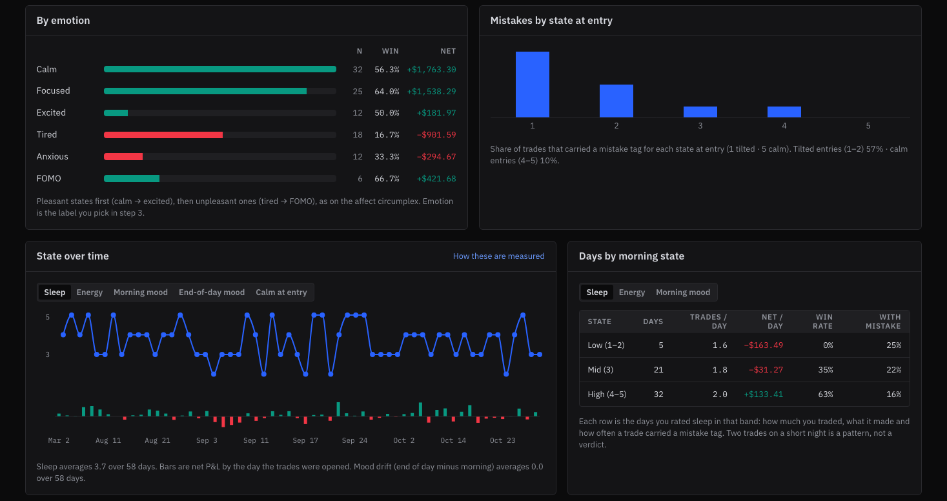Open End-of-day mood tab
Screen dimensions: 947x501
212,292
